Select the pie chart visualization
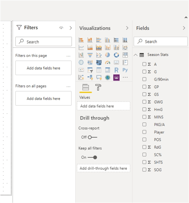Viewport: 189px width, 203px height. 107,55
